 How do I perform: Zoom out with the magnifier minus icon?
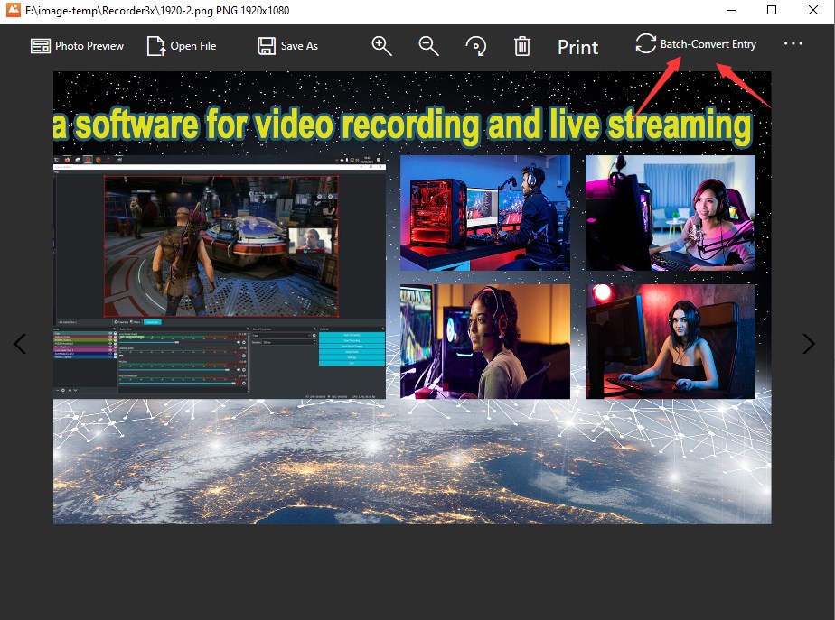coord(428,46)
